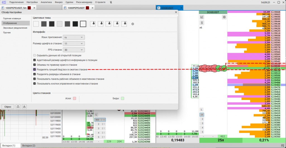Click dark red square on second 1000PEPEUSDT tab
The height and width of the screenshot is (148, 286).
click(x=87, y=8)
